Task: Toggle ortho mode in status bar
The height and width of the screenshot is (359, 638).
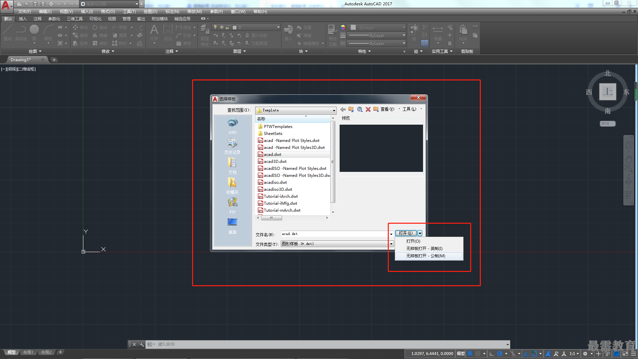Action: (x=492, y=354)
